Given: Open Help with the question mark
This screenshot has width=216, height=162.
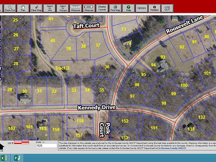Looking at the screenshot, I should [128, 8].
